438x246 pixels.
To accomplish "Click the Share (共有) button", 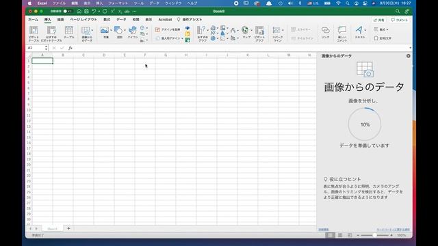I will point(379,20).
